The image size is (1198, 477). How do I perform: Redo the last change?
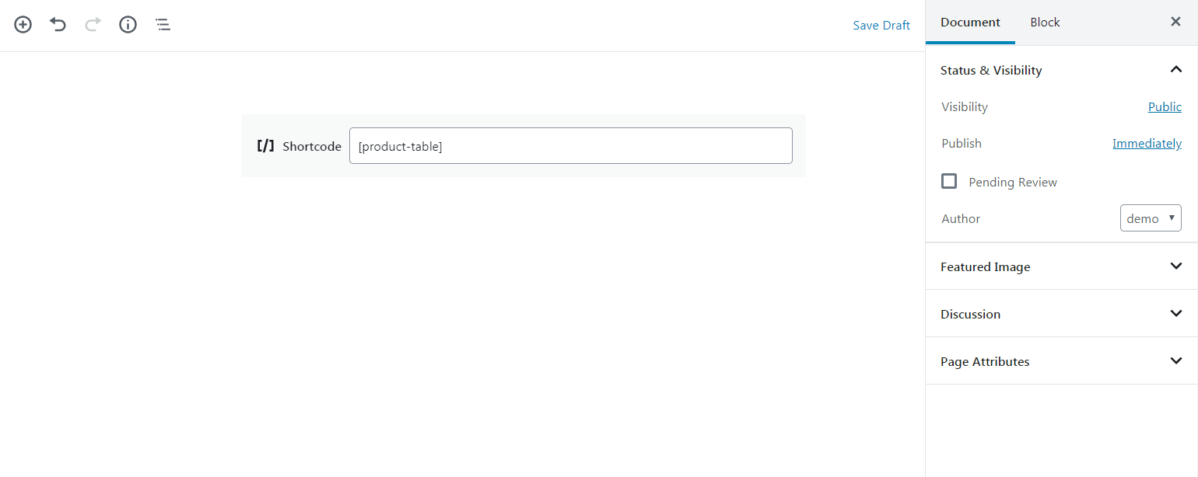coord(92,24)
